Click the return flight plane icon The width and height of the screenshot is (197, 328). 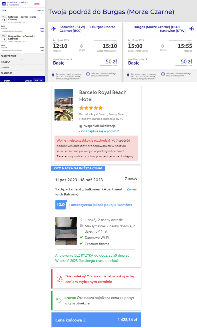[191, 29]
